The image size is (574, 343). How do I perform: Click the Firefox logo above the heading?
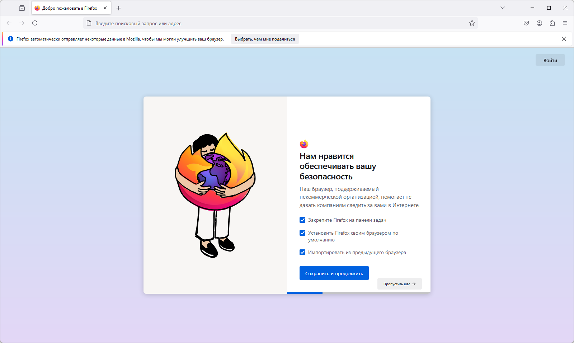coord(304,144)
